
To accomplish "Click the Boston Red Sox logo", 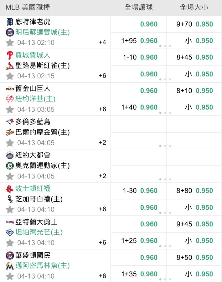I will click(10, 188).
